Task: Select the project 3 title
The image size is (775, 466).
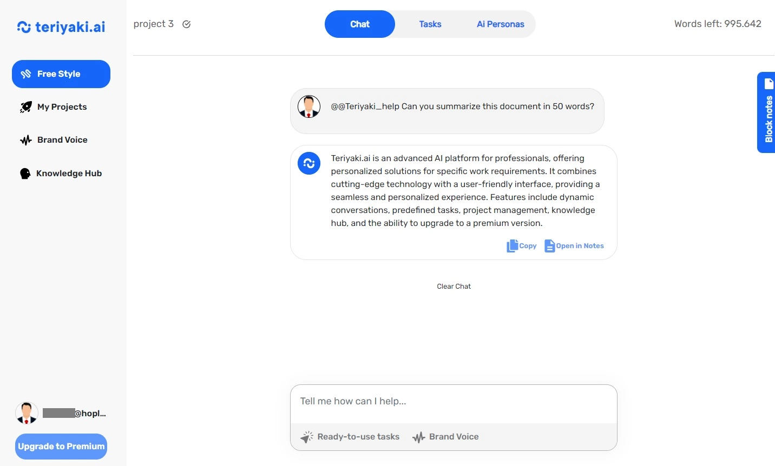Action: point(154,24)
